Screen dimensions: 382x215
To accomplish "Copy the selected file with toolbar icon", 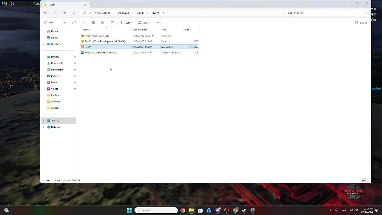I will click(x=74, y=23).
